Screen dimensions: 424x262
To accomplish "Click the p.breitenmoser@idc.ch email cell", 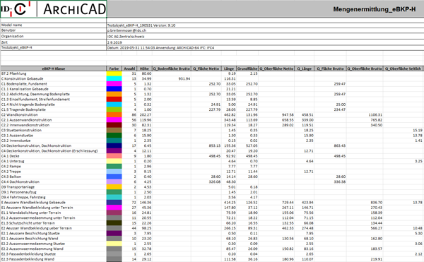I will pyautogui.click(x=126, y=30).
